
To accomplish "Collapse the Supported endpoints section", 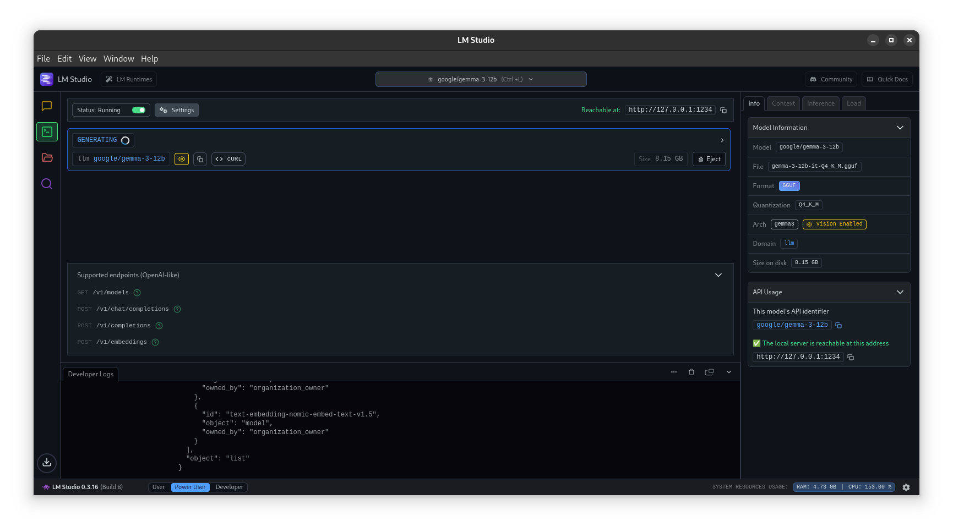I will [718, 275].
